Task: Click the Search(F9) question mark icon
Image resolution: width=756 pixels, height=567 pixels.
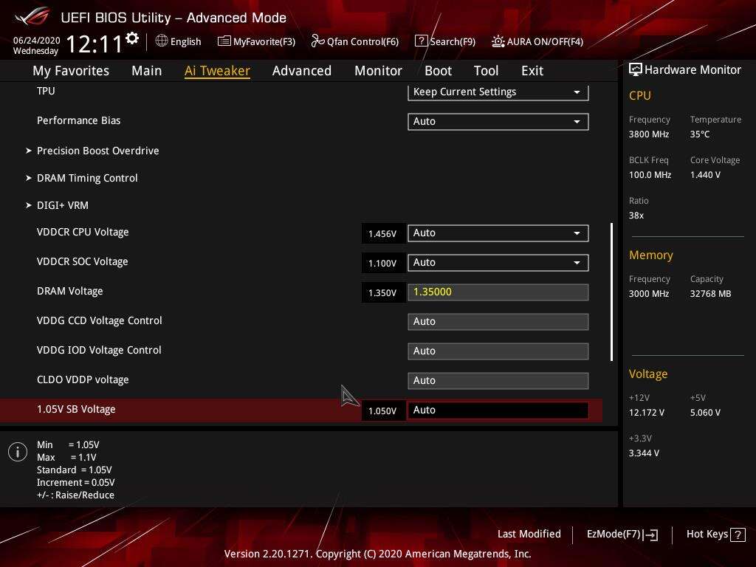Action: 421,41
